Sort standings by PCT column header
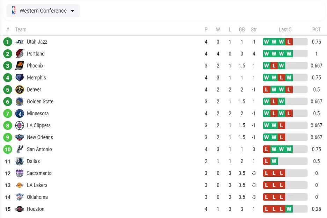327x218 pixels. (316, 30)
